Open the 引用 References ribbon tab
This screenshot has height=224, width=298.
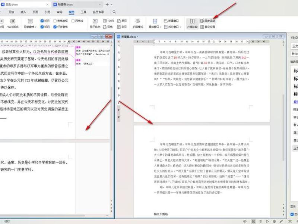click(47, 12)
